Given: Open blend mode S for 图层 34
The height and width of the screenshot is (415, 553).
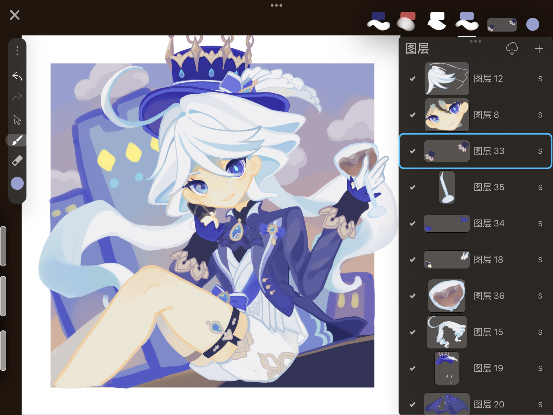Looking at the screenshot, I should point(540,223).
